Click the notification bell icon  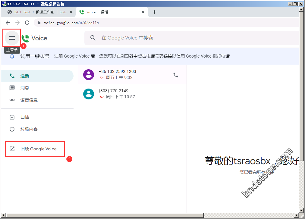click(12, 56)
